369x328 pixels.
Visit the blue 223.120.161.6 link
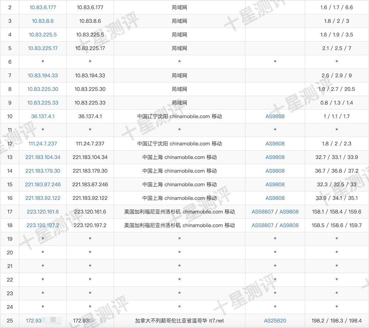[x=43, y=212]
